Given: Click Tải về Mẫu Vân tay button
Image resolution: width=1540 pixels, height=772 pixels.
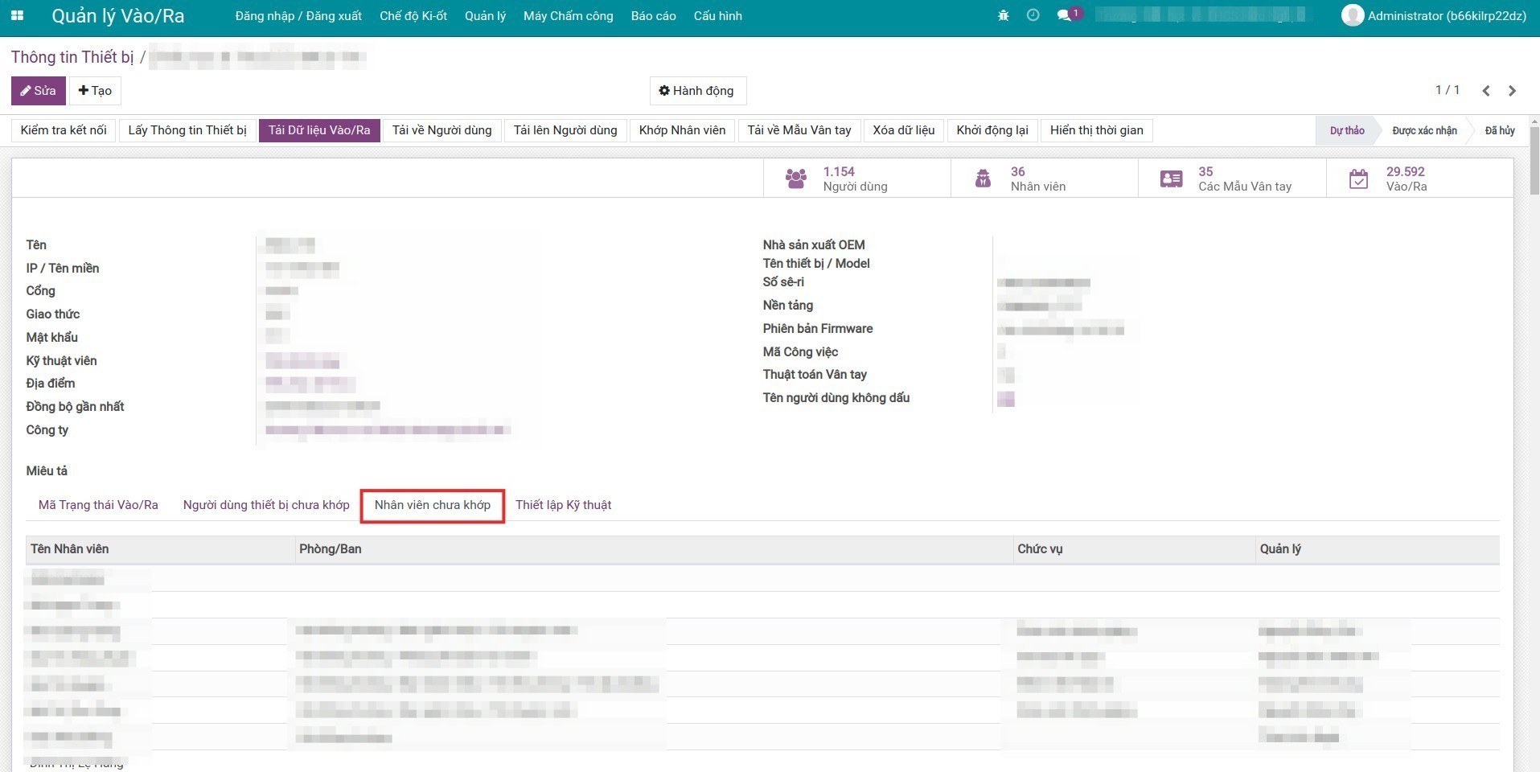Looking at the screenshot, I should pos(799,130).
